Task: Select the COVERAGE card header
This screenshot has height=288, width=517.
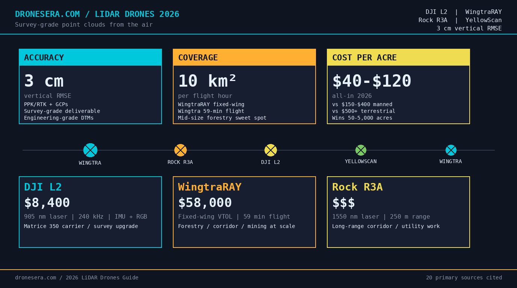Action: pos(244,57)
